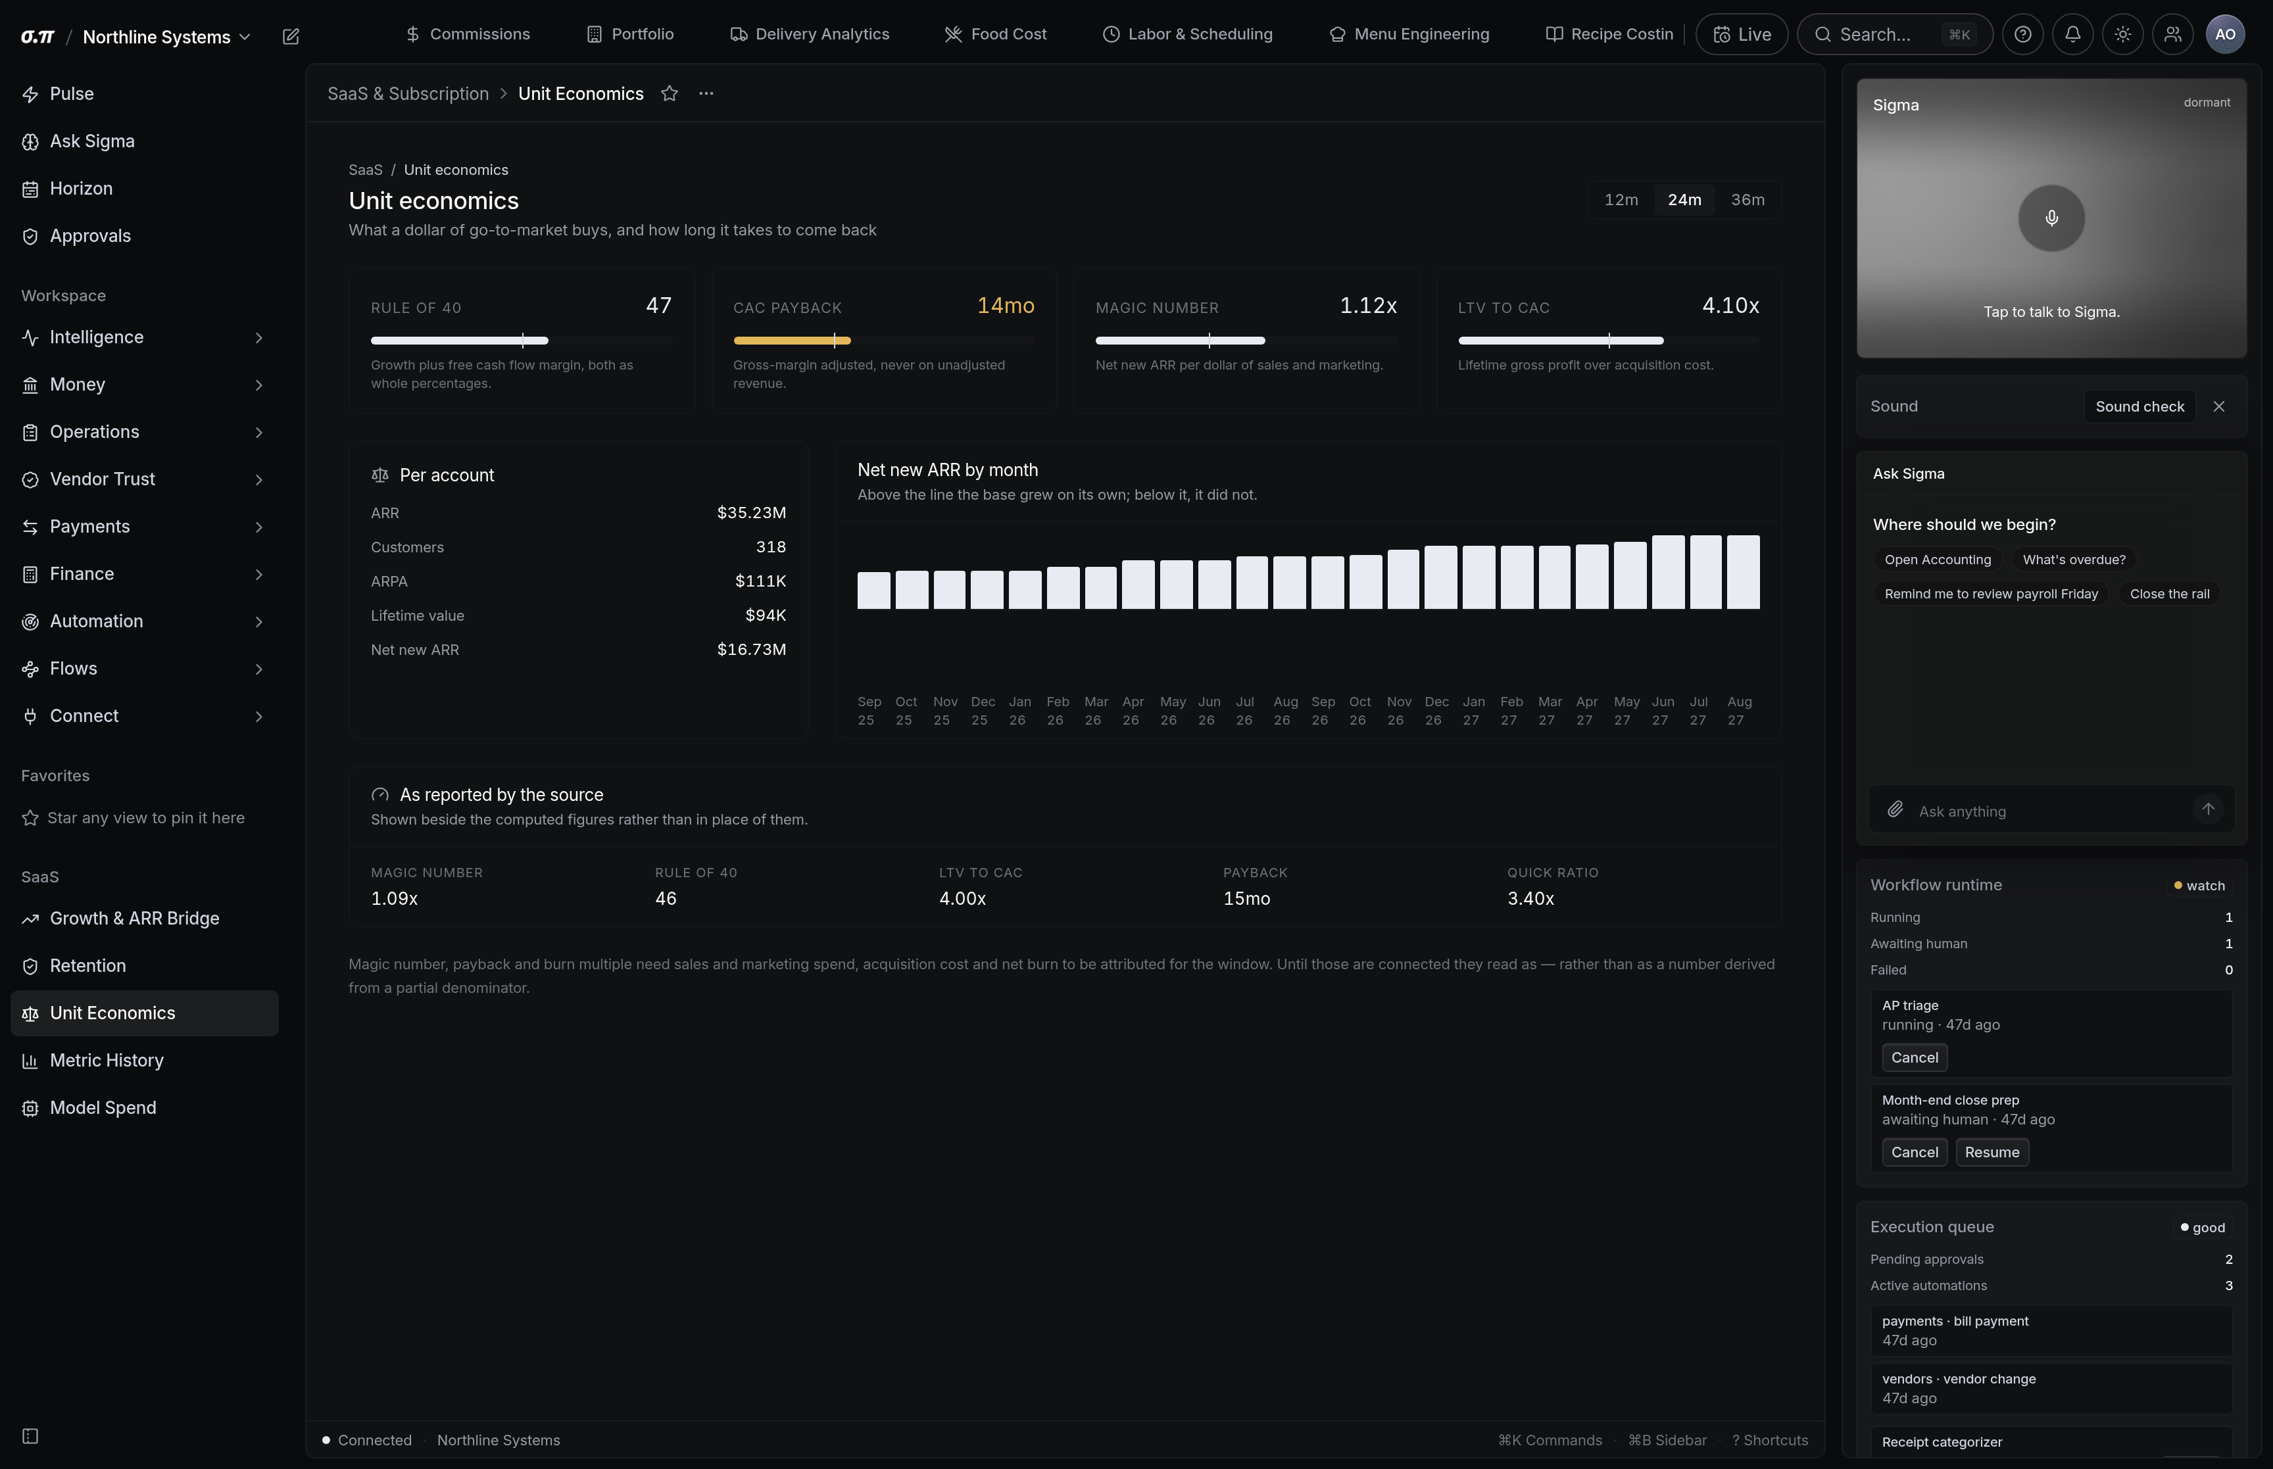The image size is (2273, 1469).
Task: Select the 12m time range
Action: click(x=1621, y=199)
